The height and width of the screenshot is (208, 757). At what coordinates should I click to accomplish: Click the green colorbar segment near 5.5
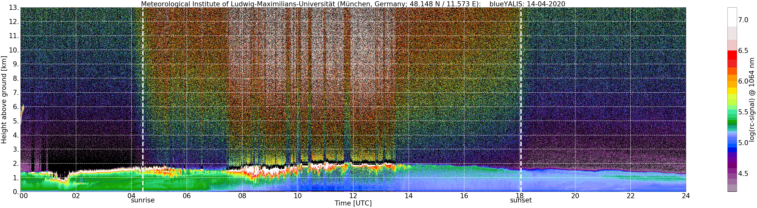point(732,112)
